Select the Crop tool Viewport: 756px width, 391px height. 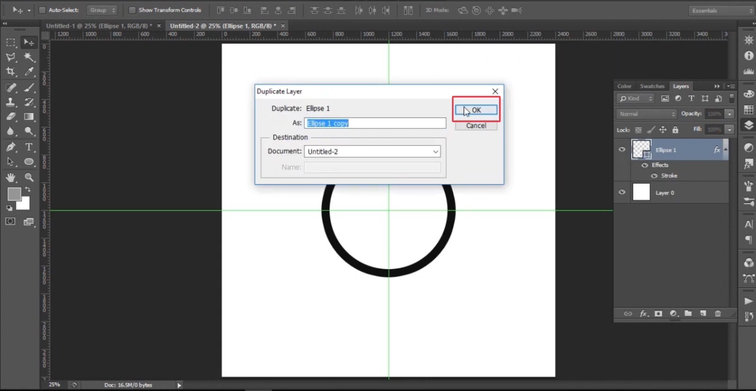pyautogui.click(x=11, y=71)
